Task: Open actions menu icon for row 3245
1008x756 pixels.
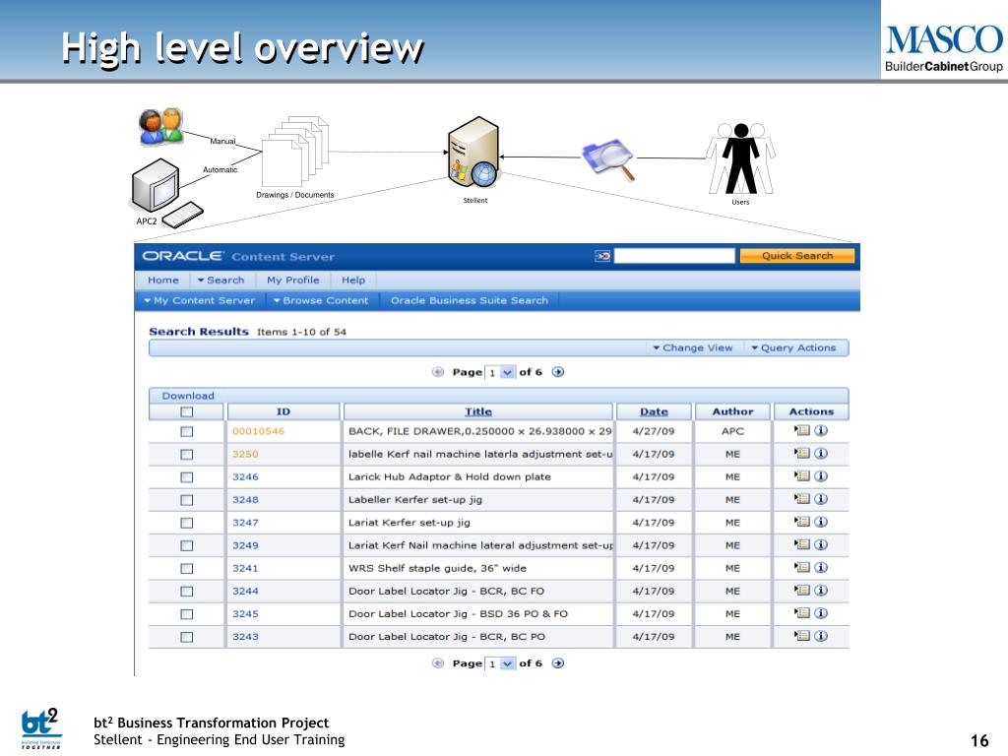Action: point(801,613)
